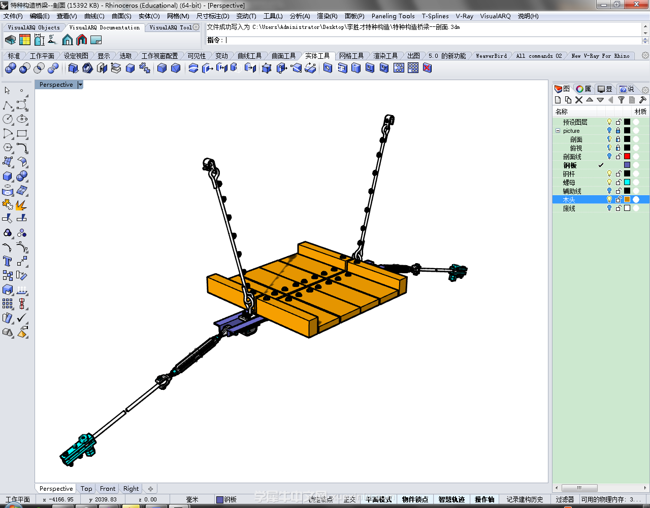This screenshot has height=508, width=650.
Task: Toggle visibility bulb of picture layer
Action: click(609, 130)
